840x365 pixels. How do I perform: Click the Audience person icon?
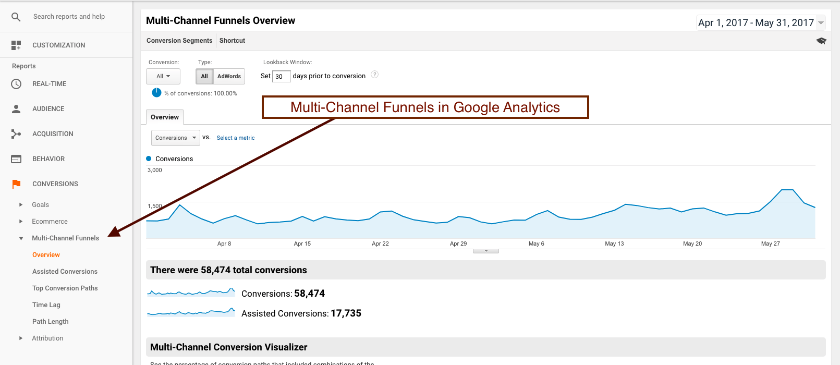tap(16, 109)
